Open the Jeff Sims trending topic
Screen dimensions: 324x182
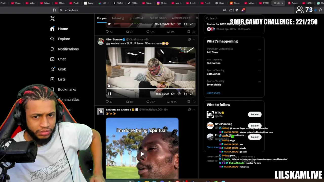pos(212,52)
